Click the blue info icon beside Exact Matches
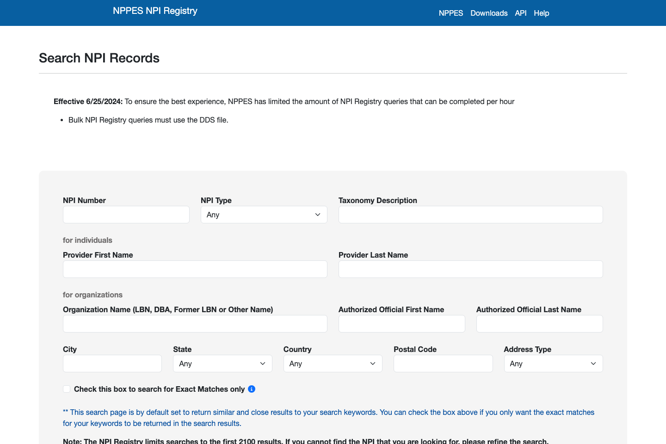Image resolution: width=666 pixels, height=444 pixels. tap(251, 389)
